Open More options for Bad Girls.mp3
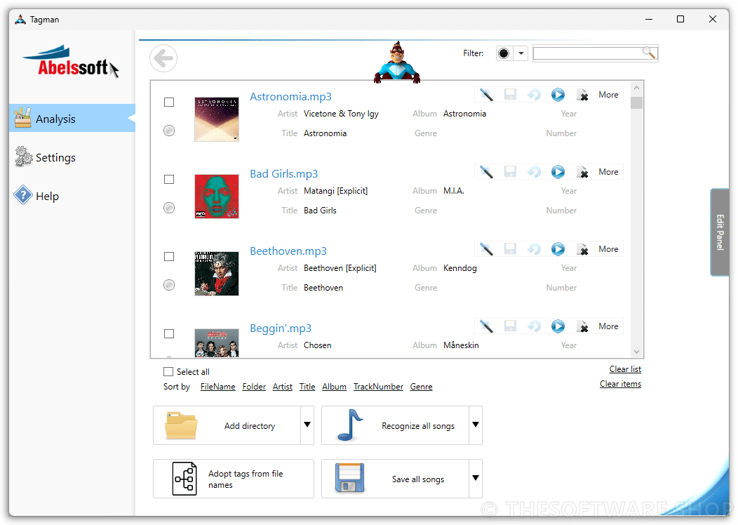The height and width of the screenshot is (525, 738). pyautogui.click(x=608, y=172)
